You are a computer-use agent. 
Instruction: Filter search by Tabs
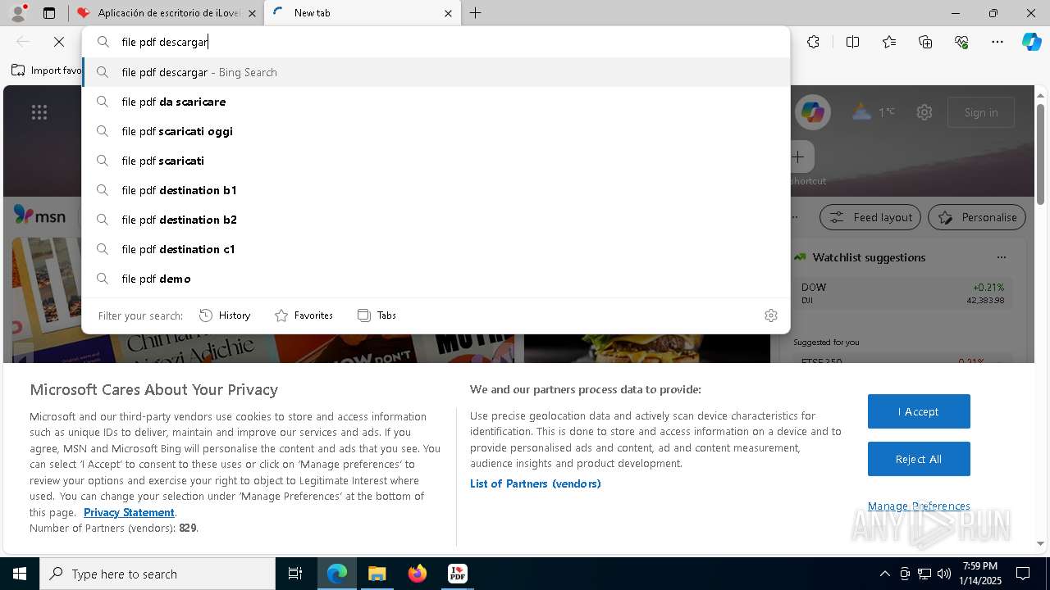click(x=377, y=315)
